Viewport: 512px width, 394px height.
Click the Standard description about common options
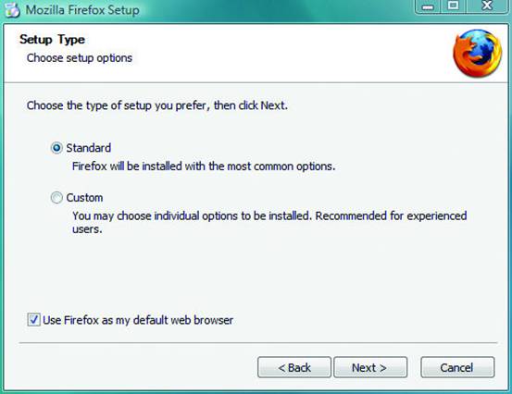pos(204,166)
